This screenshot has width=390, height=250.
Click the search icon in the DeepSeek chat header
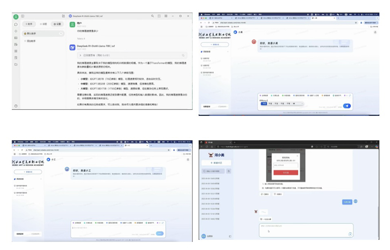152,16
